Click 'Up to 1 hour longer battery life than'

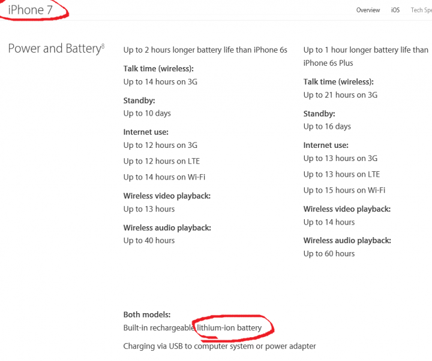365,50
